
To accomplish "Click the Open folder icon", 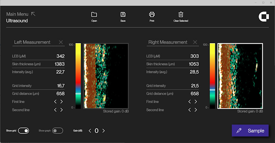I will point(94,14).
